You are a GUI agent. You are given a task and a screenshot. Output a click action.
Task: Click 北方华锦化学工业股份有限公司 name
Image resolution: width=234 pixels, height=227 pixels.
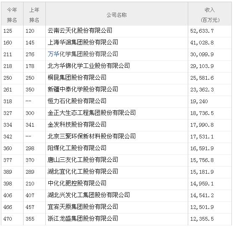coord(89,66)
